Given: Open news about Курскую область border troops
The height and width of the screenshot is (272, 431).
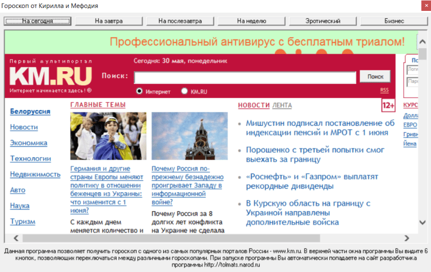Looking at the screenshot, I should (x=308, y=213).
